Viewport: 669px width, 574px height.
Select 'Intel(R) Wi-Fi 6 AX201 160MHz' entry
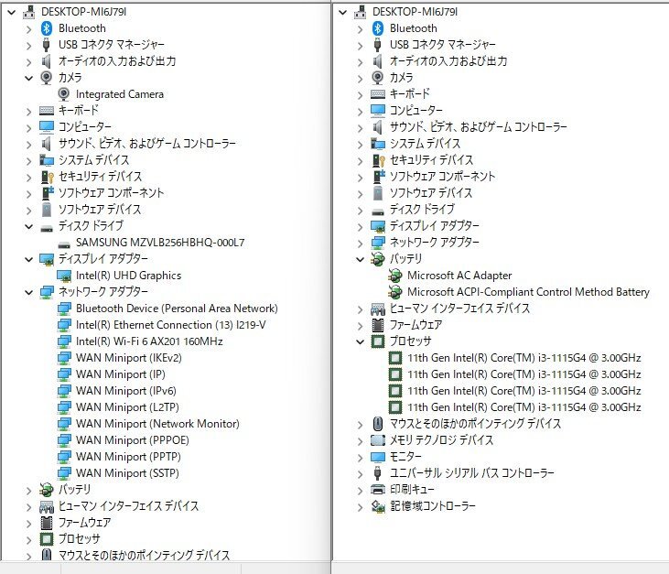pyautogui.click(x=149, y=341)
